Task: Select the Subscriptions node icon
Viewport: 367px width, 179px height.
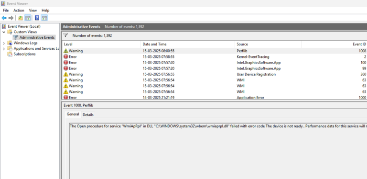Action: (x=10, y=54)
